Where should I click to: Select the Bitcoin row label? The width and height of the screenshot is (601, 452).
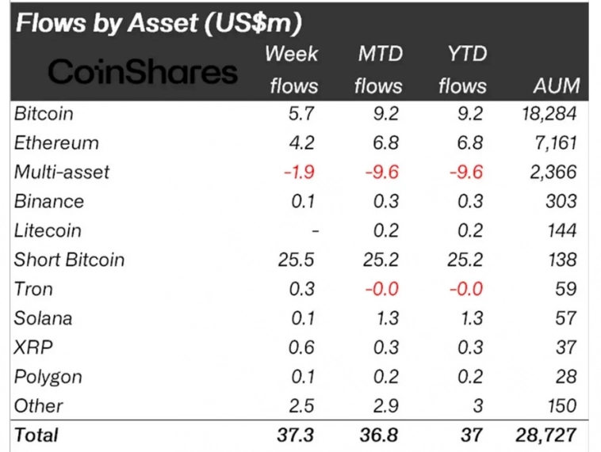pyautogui.click(x=44, y=113)
